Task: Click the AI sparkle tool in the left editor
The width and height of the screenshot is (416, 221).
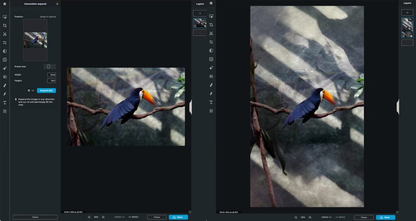Action: [5, 68]
